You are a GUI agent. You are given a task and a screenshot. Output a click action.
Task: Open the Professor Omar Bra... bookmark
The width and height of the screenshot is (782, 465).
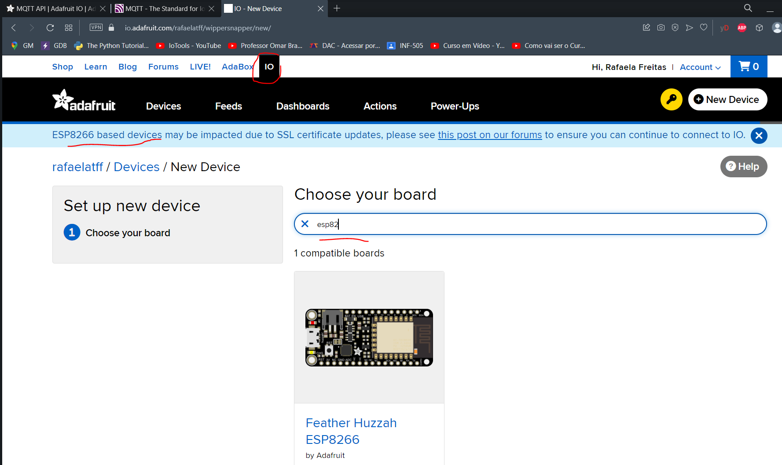(x=265, y=46)
